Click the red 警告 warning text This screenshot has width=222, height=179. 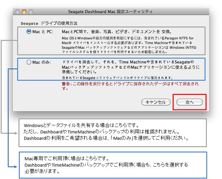click(130, 86)
